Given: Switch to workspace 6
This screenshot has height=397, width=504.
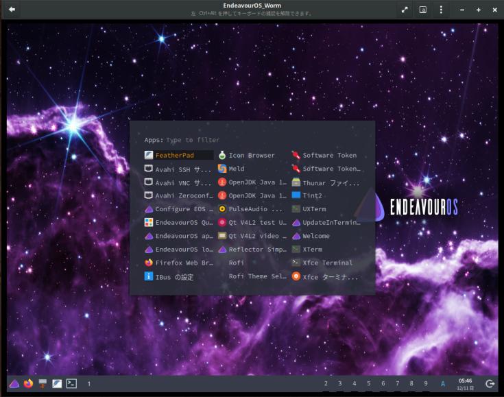Looking at the screenshot, I should point(383,383).
